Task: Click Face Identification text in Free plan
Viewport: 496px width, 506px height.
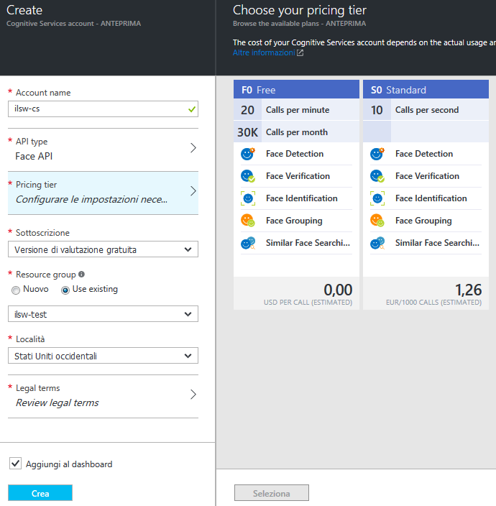Action: point(302,198)
